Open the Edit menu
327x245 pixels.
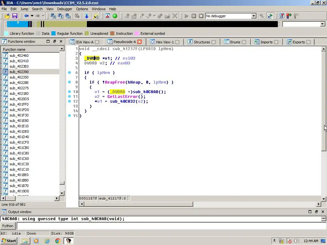point(13,9)
